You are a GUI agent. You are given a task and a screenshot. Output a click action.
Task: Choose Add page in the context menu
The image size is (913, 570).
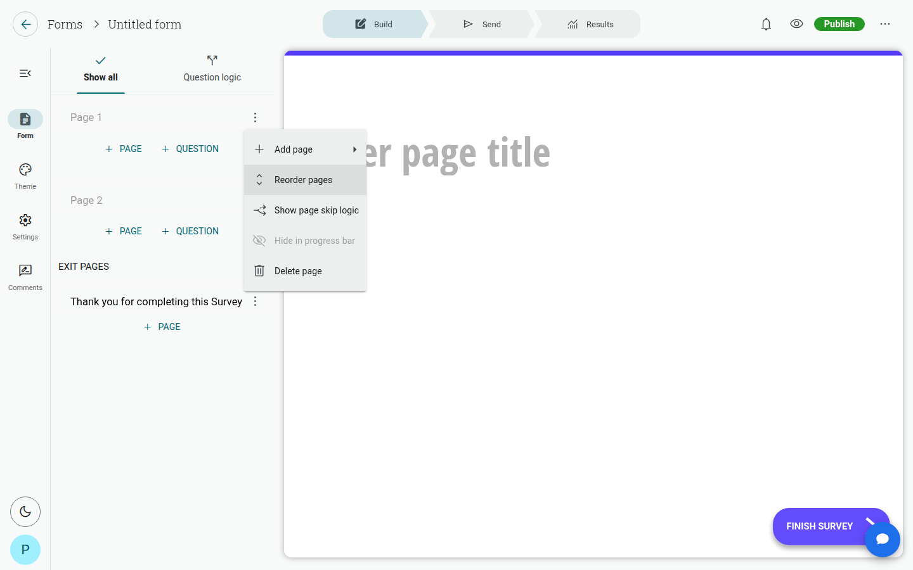(x=305, y=149)
